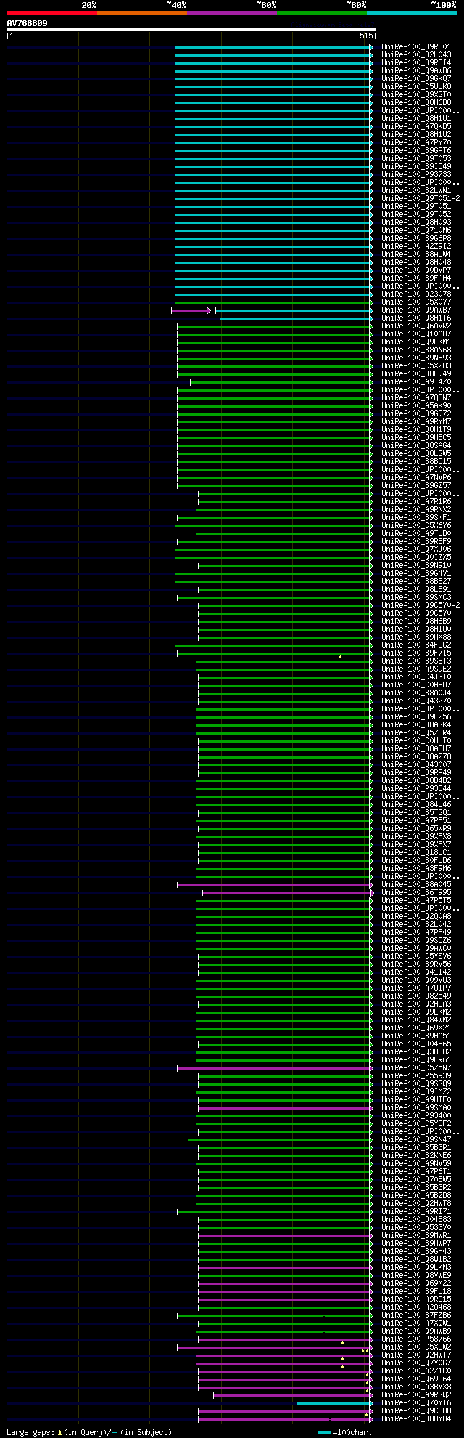Open hit UniRef100_Q70YI6

click(416, 1403)
